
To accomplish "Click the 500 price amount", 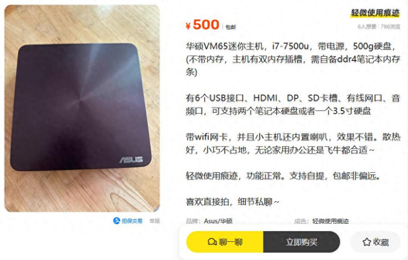I will click(x=206, y=25).
